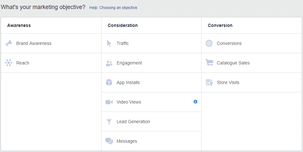Screen dimensions: 303x152
Task: Click the Awareness column header
Action: click(x=19, y=25)
